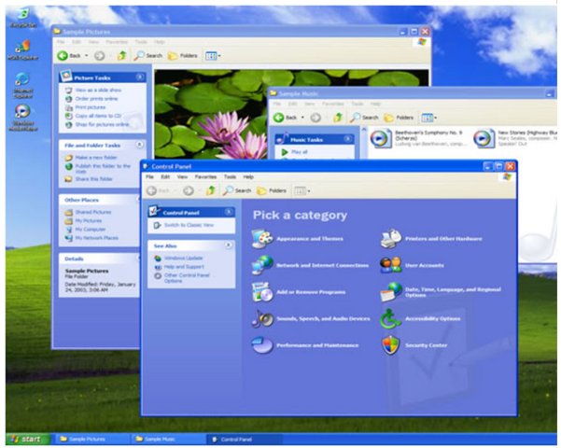This screenshot has width=561, height=448.
Task: Click the water lily picture preview
Action: tap(211, 115)
